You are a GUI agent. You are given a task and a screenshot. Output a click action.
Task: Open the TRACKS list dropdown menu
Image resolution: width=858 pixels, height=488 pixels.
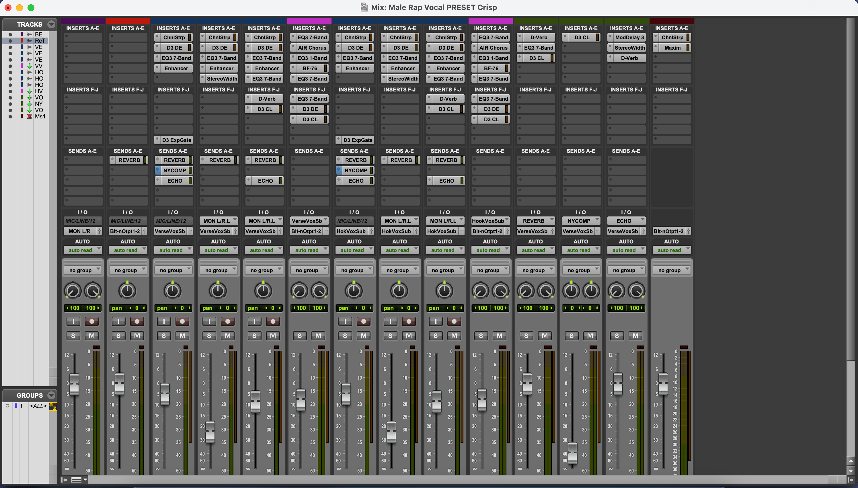51,24
